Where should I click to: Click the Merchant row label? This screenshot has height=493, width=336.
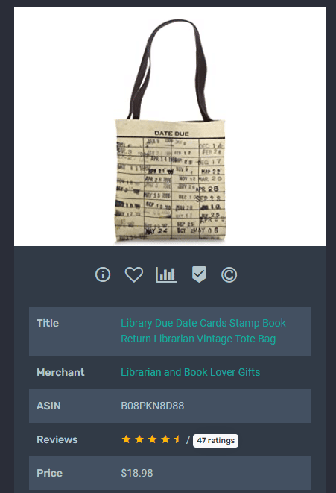tap(60, 372)
